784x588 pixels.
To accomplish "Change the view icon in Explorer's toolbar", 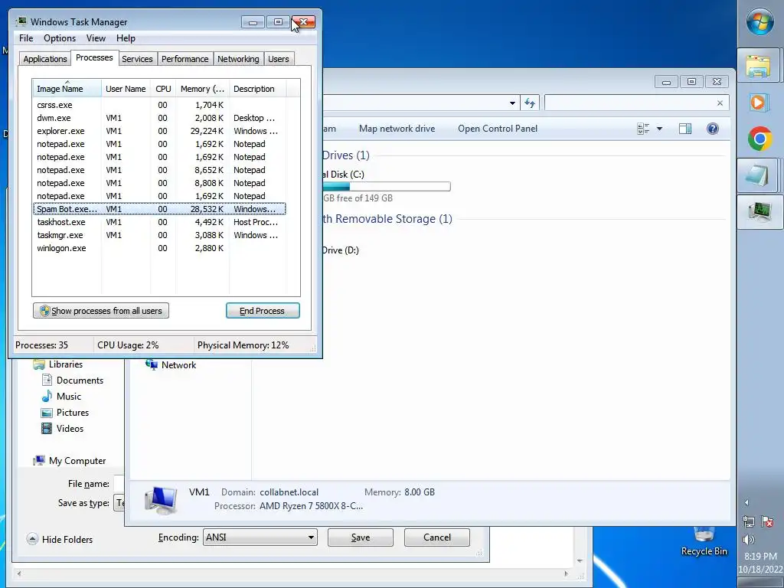I will tap(643, 129).
